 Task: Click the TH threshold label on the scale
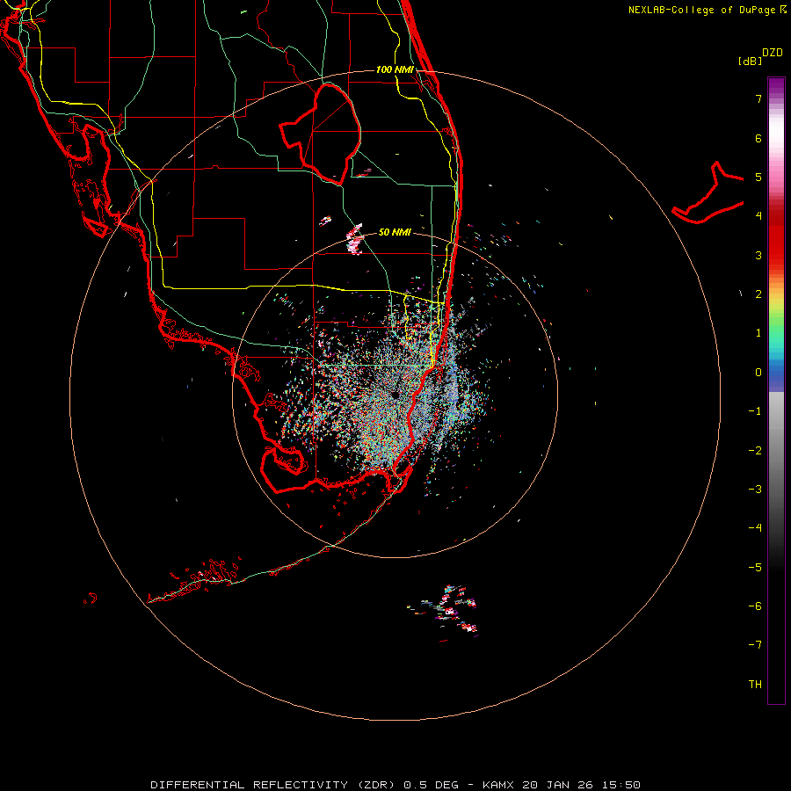755,685
